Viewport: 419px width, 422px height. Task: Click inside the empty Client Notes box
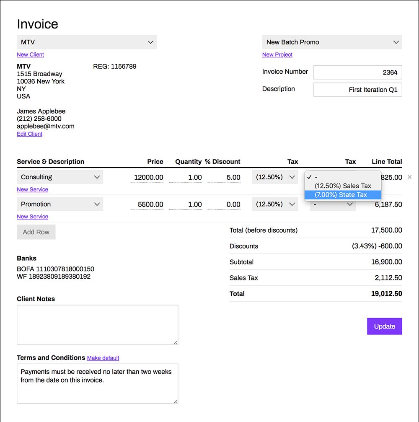click(x=97, y=325)
